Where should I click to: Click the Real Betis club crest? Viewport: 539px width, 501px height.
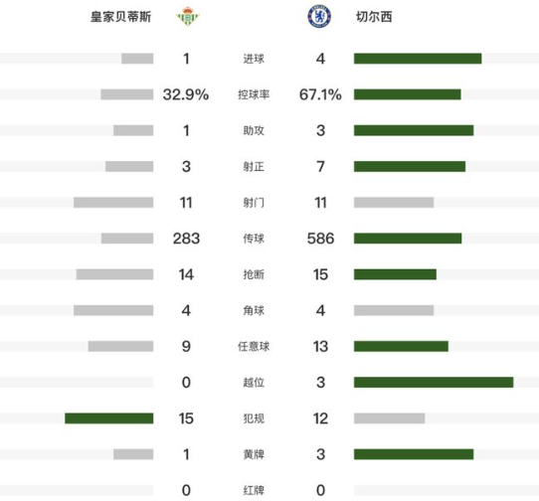coord(188,16)
